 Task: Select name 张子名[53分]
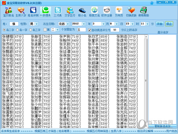click(98, 124)
